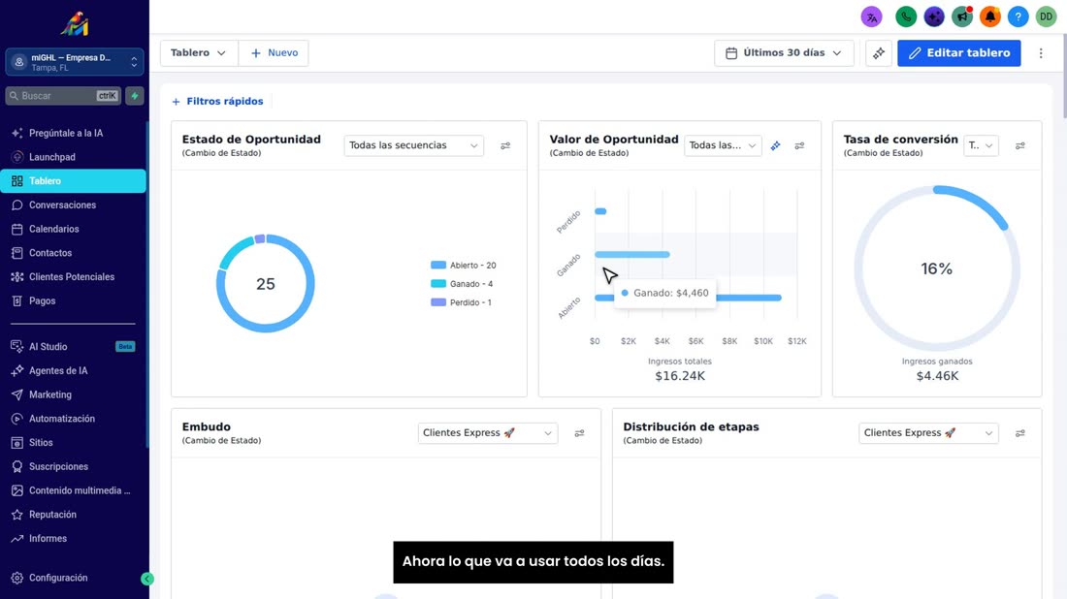Viewport: 1067px width, 599px height.
Task: Open the megaphone announcements icon
Action: point(962,16)
